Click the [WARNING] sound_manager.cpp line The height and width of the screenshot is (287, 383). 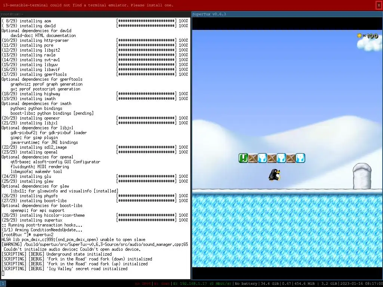pos(95,244)
